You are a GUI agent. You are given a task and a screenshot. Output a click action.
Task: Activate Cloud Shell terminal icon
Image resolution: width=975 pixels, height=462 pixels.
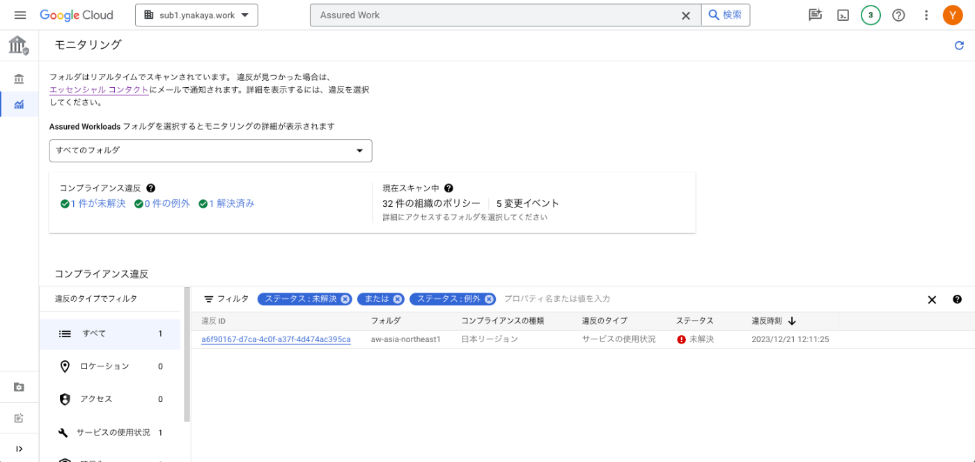[x=843, y=15]
